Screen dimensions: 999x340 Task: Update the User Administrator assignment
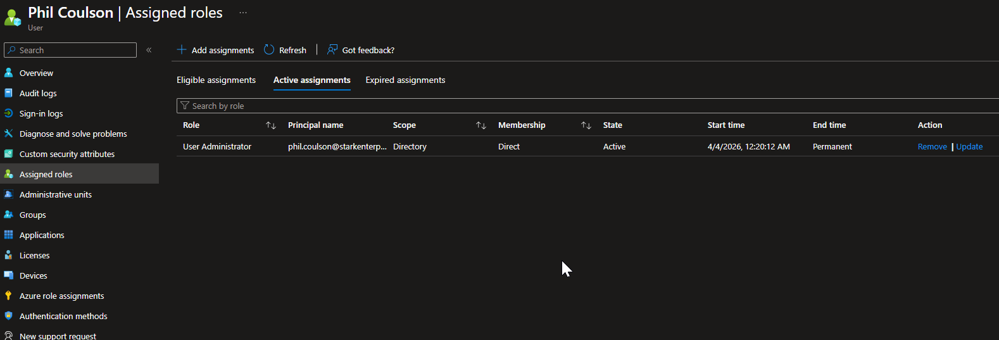coord(969,146)
